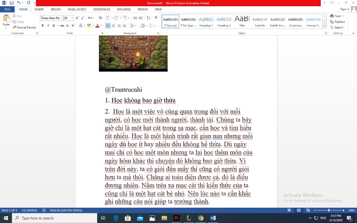The width and height of the screenshot is (357, 223).
Task: Activate the Format Painter brush
Action: pos(14,27)
